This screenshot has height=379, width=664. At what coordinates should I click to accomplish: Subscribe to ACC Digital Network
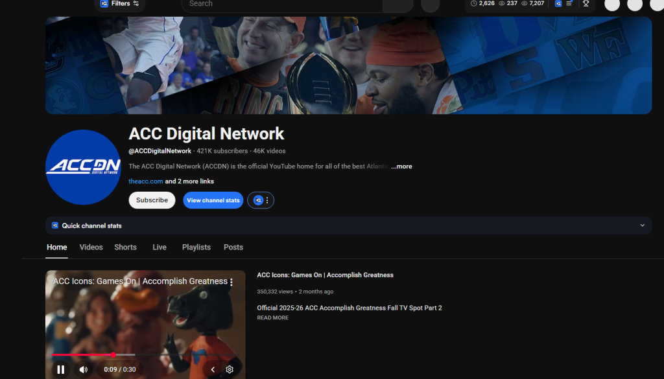click(x=152, y=200)
